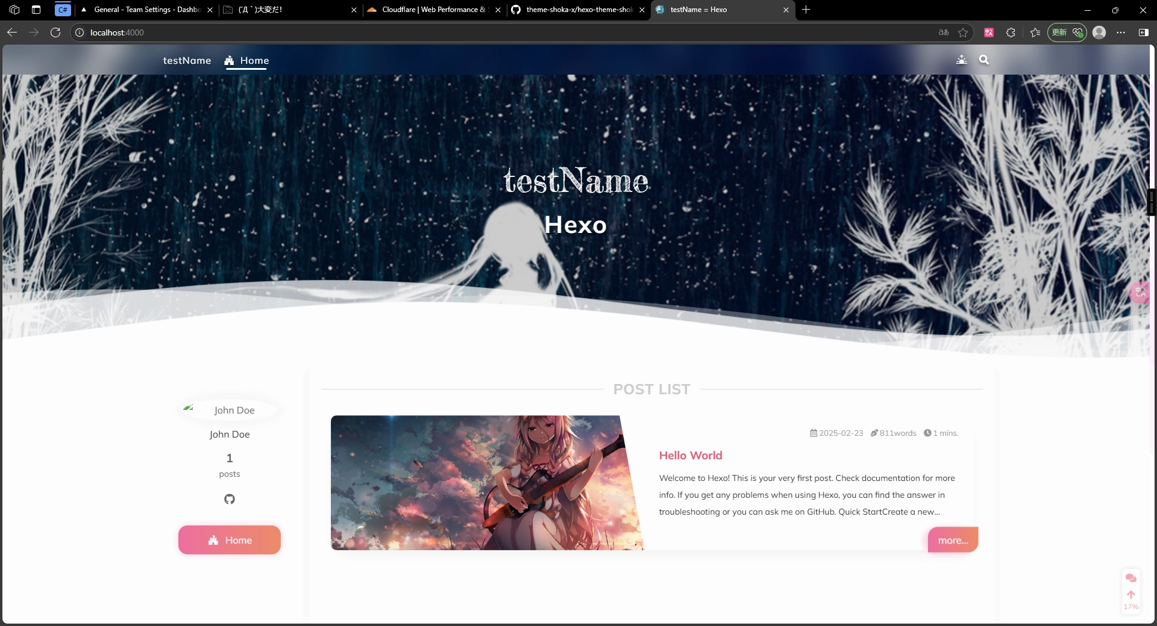The height and width of the screenshot is (626, 1157).
Task: Click the pink translate extension icon
Action: 989,33
